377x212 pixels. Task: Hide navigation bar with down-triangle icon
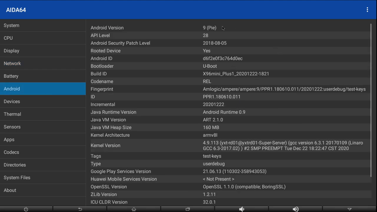pyautogui.click(x=350, y=209)
